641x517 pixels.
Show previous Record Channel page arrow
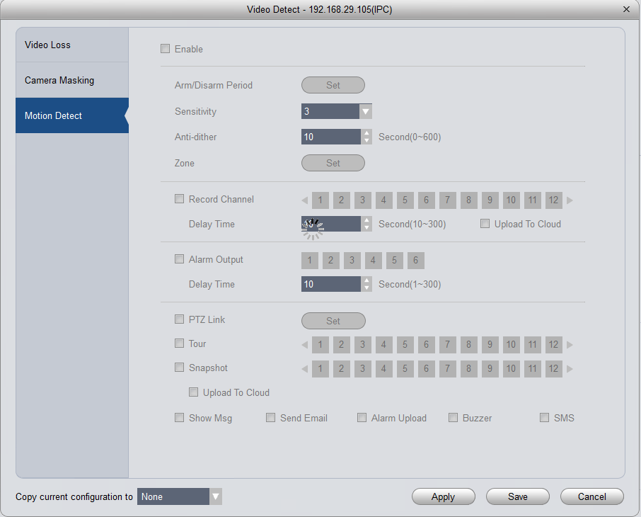(x=304, y=200)
